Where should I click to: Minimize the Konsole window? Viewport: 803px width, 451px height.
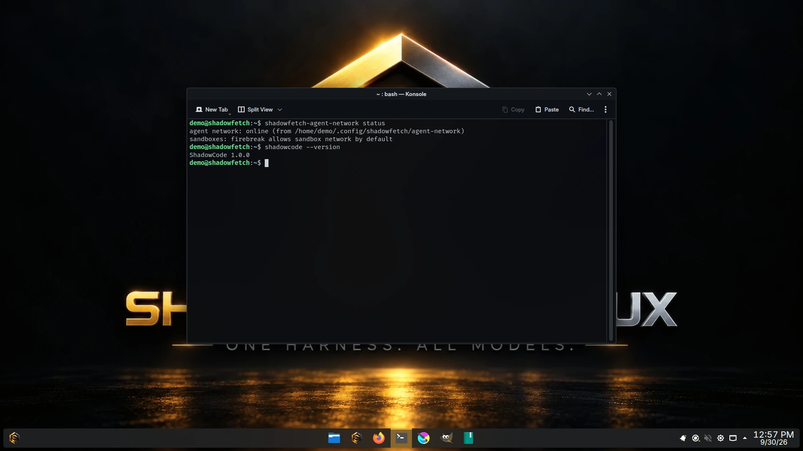589,94
